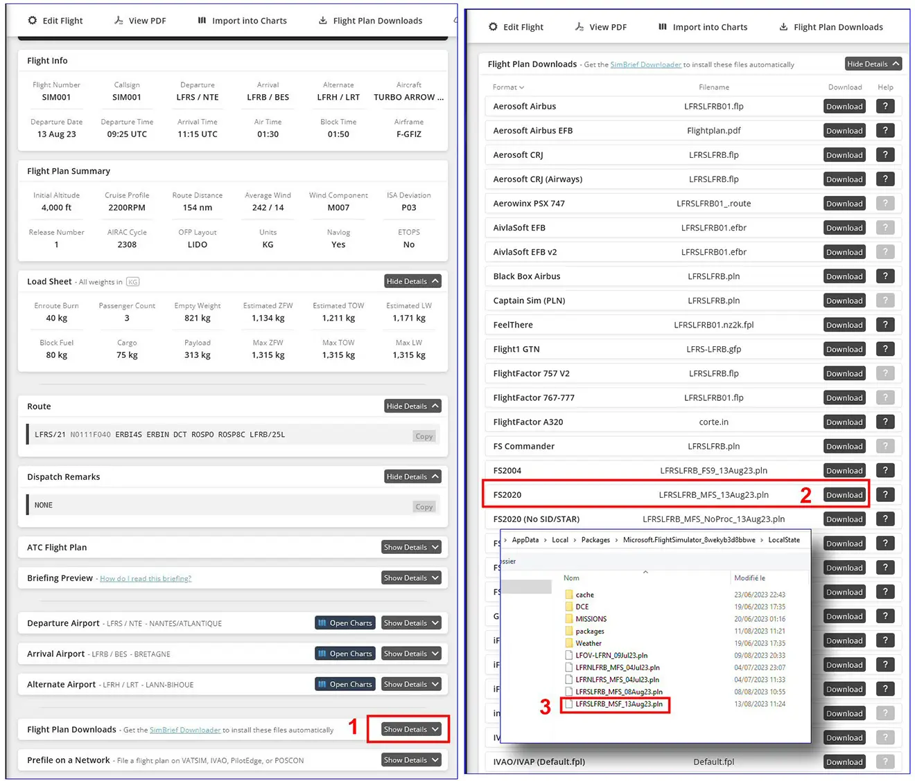Open View PDF tab in left panel

pos(140,21)
